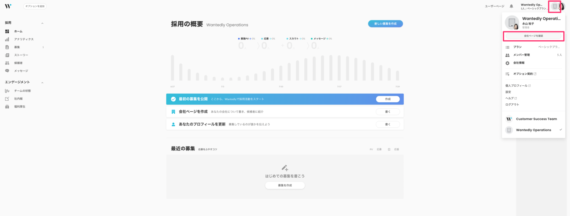Click the ホーム dashboard icon in sidebar
Viewport: 570px width, 216px height.
coord(7,31)
